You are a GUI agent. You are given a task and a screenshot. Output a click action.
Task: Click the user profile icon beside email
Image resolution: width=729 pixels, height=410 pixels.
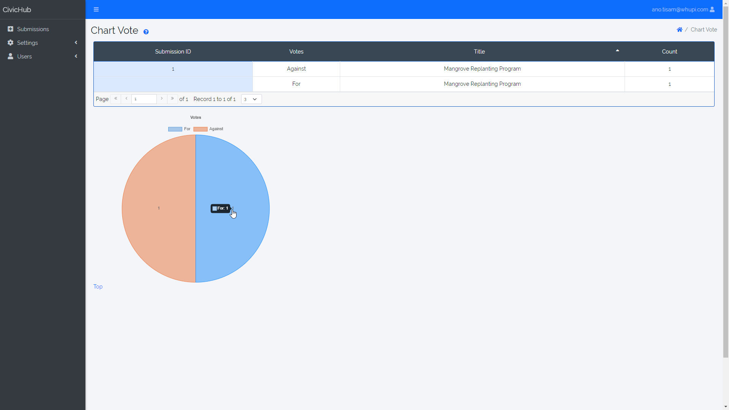click(712, 9)
